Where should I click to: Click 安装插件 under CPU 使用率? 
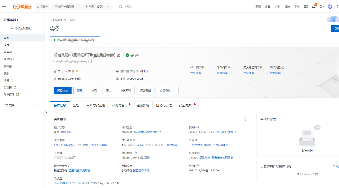pos(196,73)
